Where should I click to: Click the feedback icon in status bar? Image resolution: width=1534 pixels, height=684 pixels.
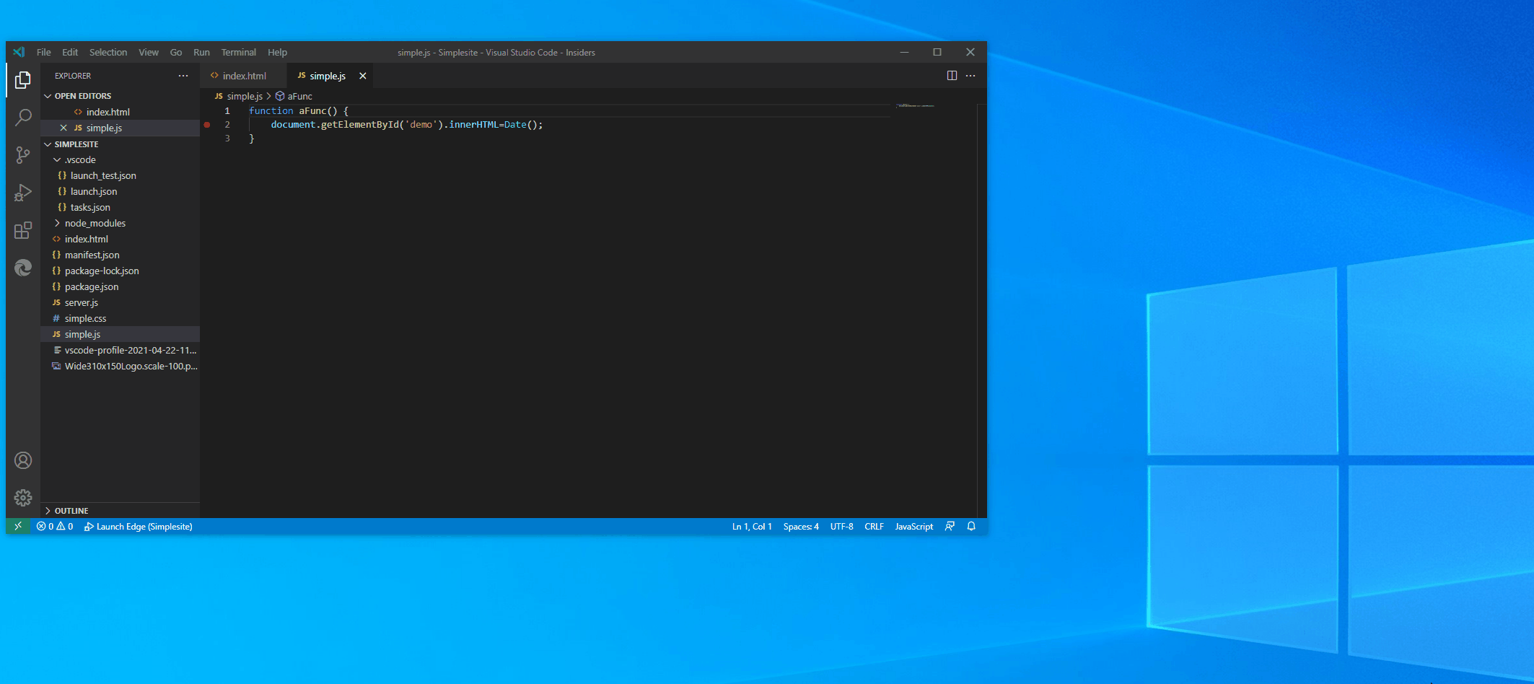point(950,527)
